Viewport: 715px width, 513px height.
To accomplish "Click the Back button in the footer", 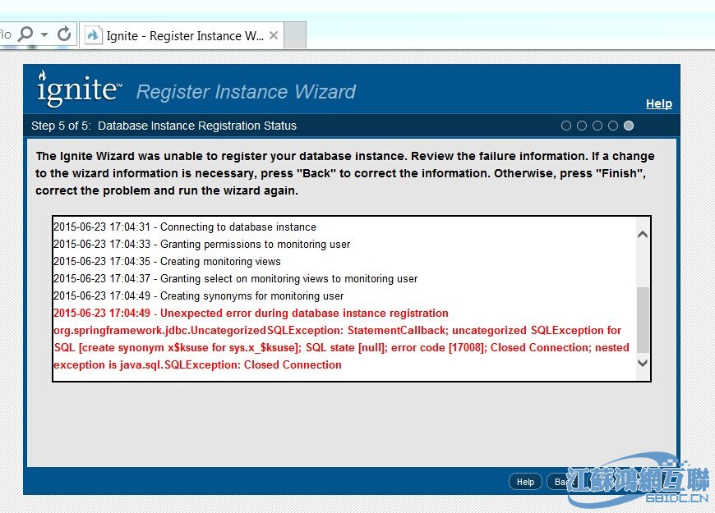I will [x=562, y=482].
